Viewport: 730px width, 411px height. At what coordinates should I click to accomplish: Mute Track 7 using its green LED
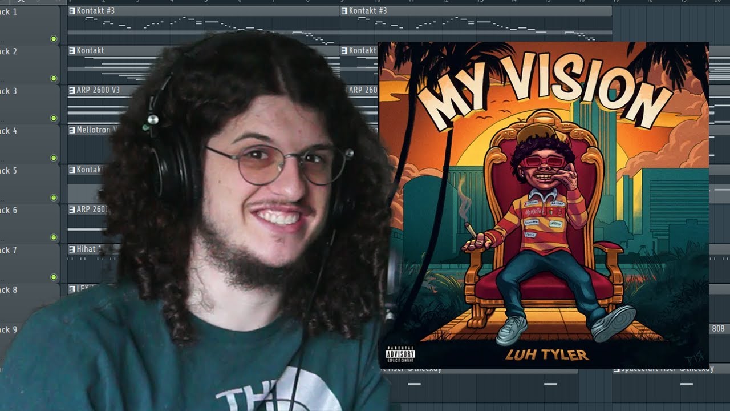[54, 277]
